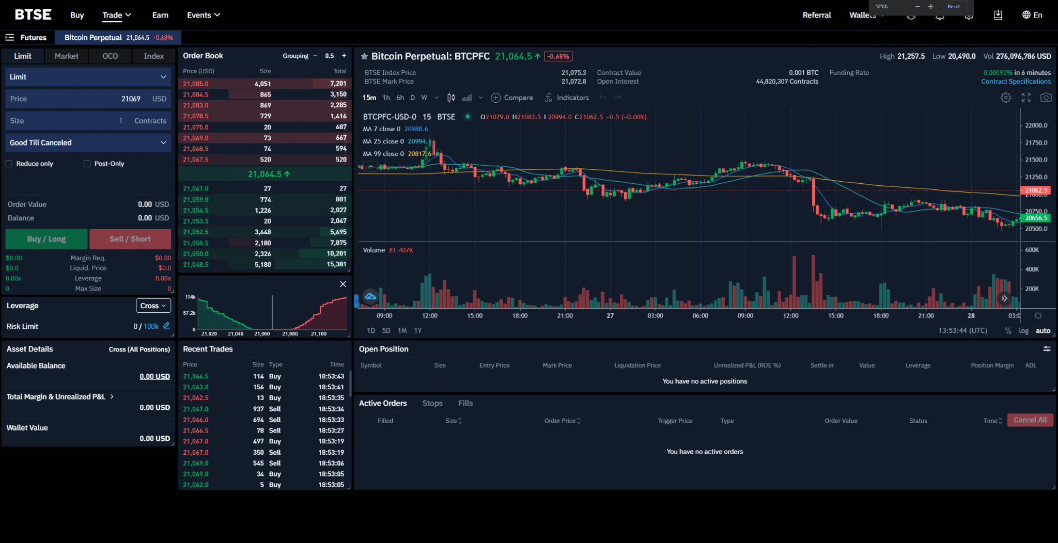The image size is (1058, 543).
Task: Open the Cross leverage dropdown
Action: (x=153, y=306)
